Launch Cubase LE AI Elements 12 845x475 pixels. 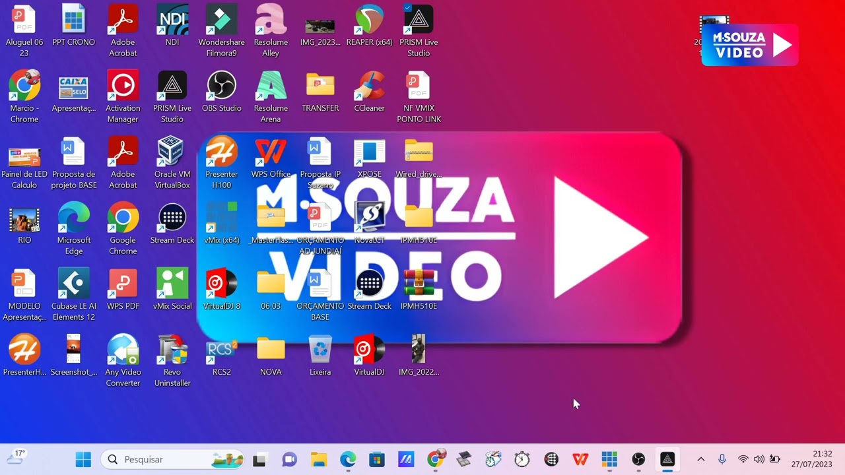[x=73, y=294]
